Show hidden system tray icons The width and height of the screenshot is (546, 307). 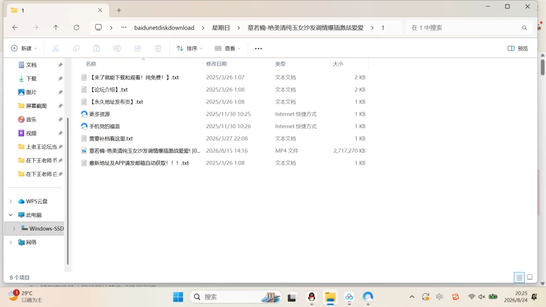coord(412,297)
